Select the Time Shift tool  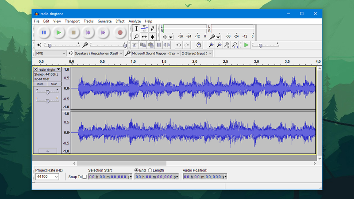tap(144, 37)
